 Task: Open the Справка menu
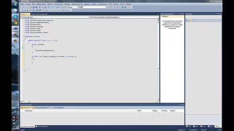tap(128, 4)
